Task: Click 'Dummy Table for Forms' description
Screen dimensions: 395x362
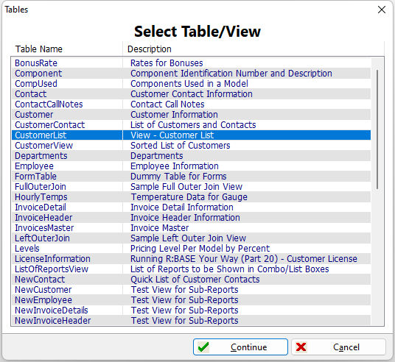Action: click(x=178, y=177)
